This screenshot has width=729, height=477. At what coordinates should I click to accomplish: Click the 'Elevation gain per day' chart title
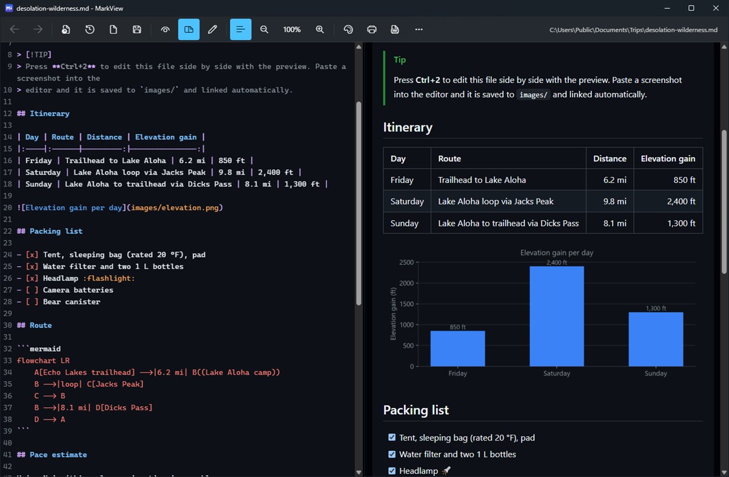click(557, 252)
